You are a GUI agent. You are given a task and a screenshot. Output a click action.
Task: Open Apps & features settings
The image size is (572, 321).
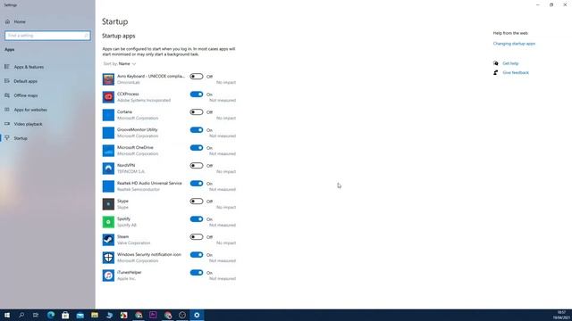(47, 67)
